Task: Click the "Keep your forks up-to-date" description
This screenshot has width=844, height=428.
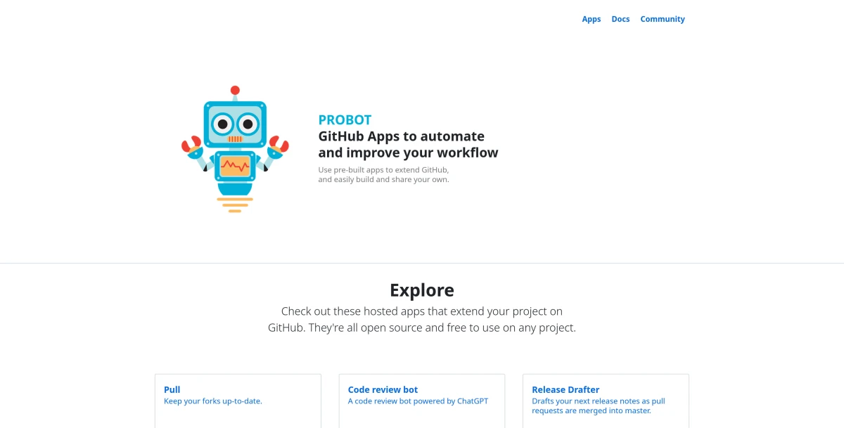Action: [212, 401]
